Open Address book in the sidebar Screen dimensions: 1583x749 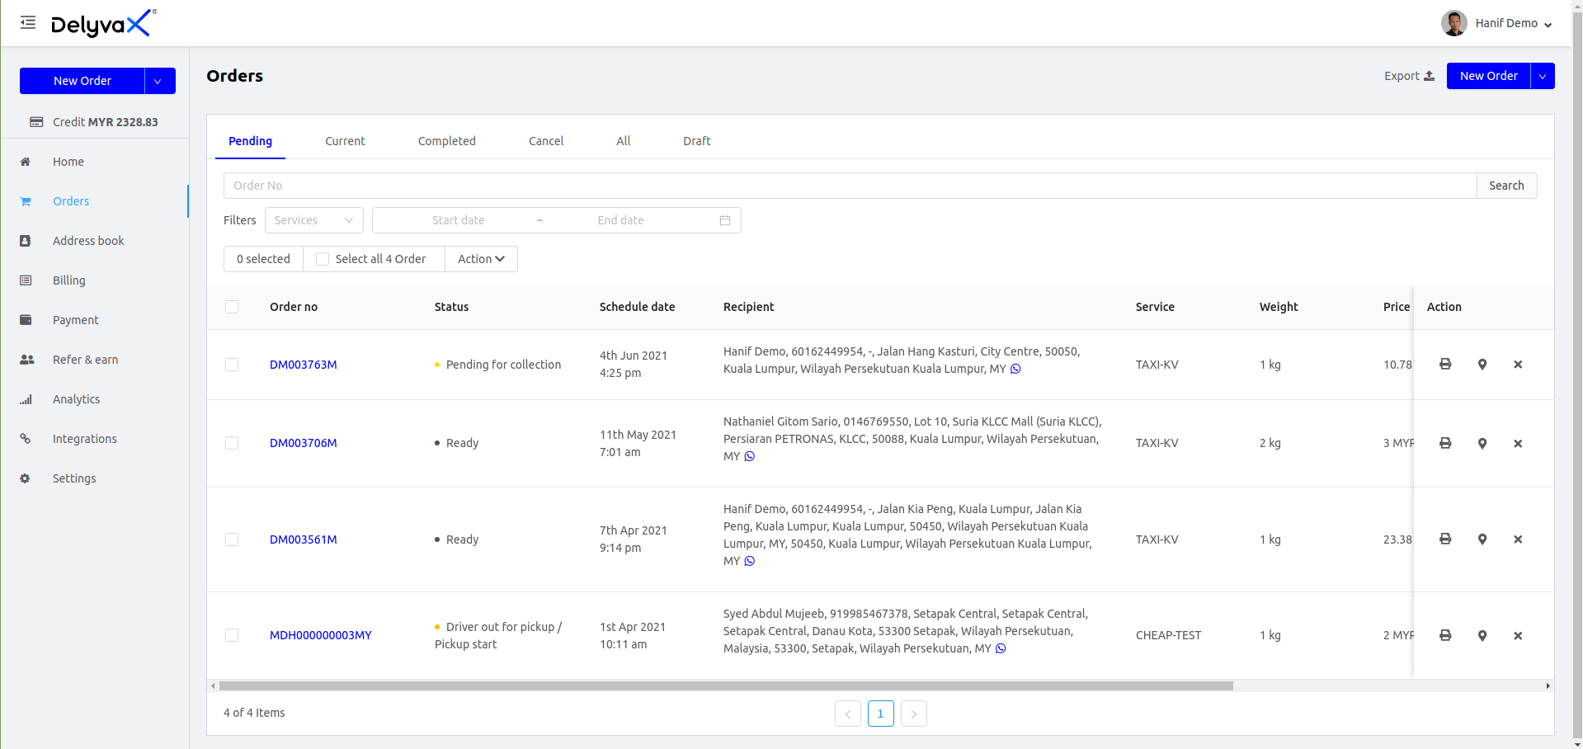pos(88,241)
